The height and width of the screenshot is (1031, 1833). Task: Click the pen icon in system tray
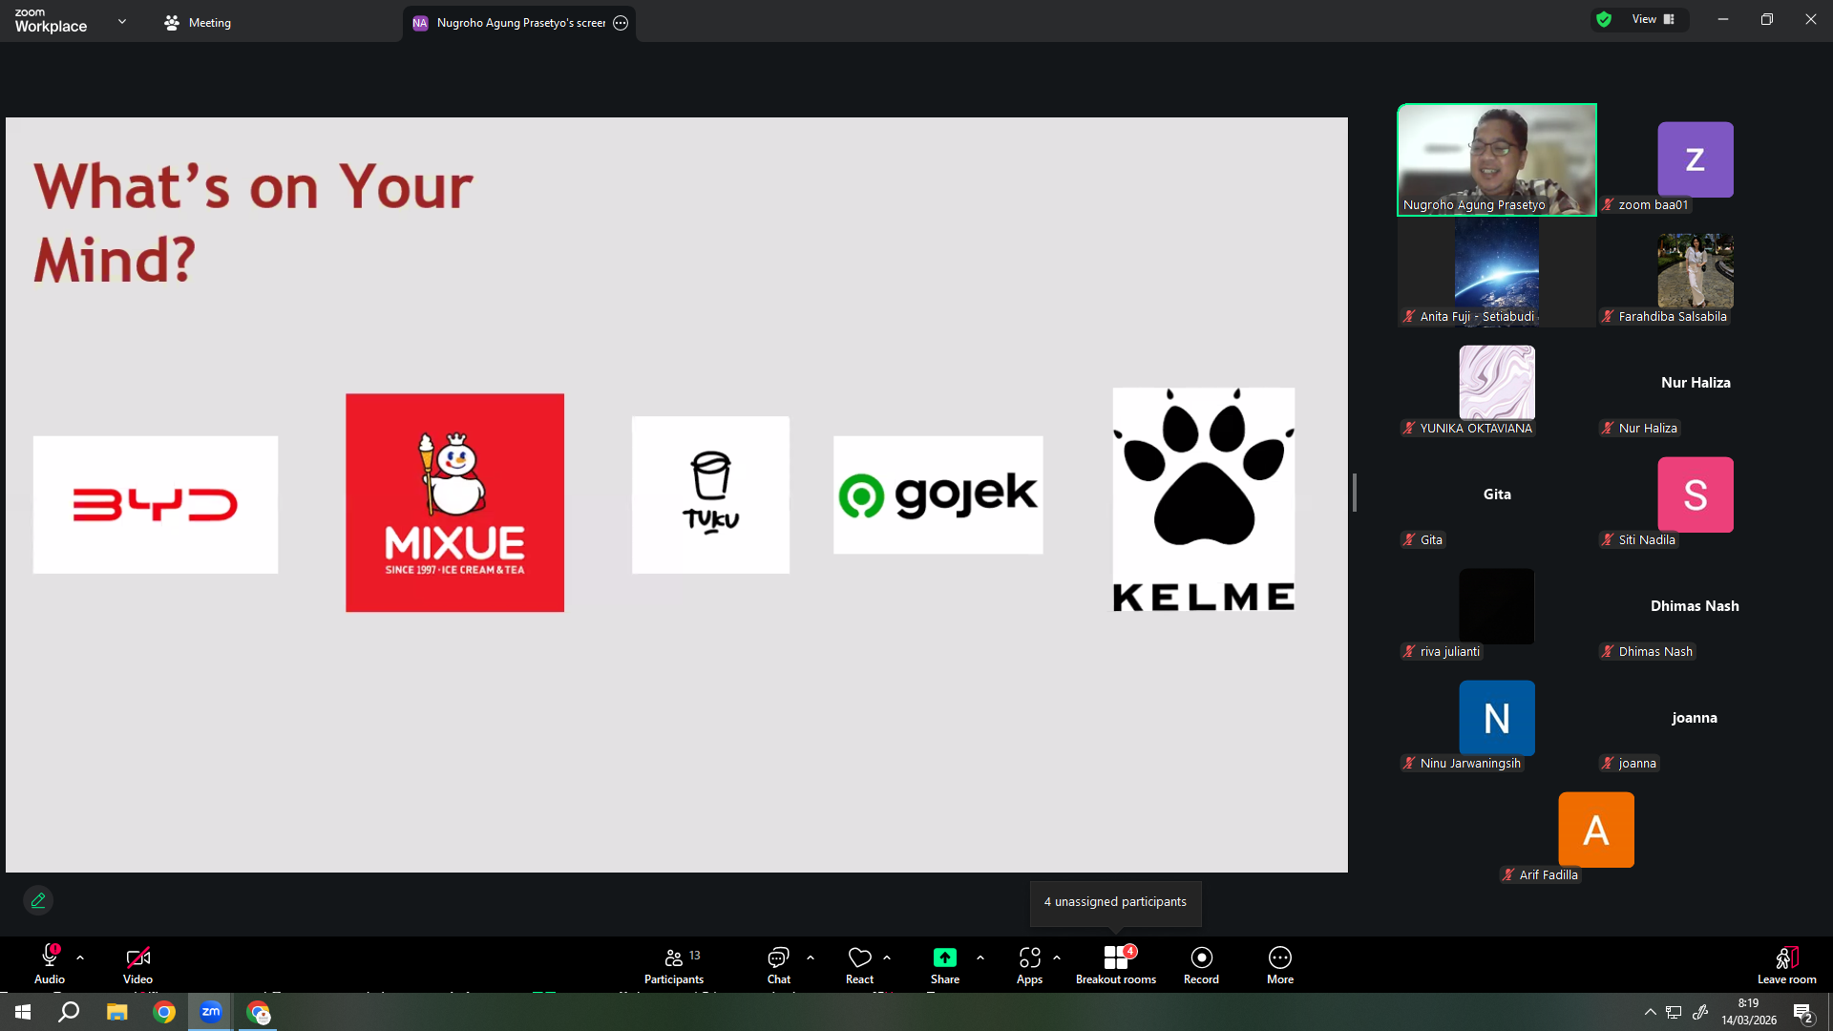pyautogui.click(x=1700, y=1012)
